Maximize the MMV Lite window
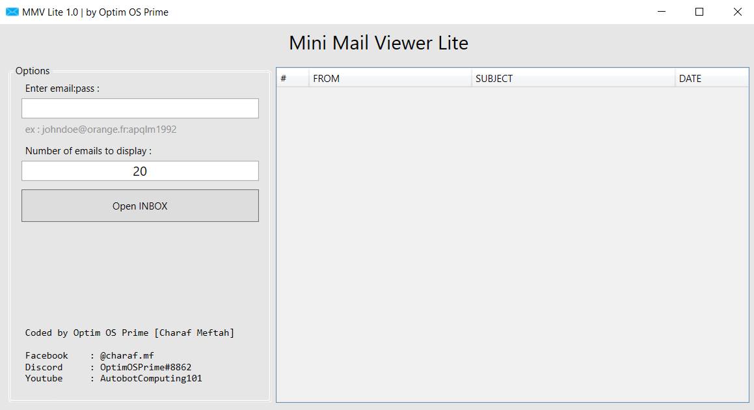Screen dimensions: 754x410 tap(699, 12)
